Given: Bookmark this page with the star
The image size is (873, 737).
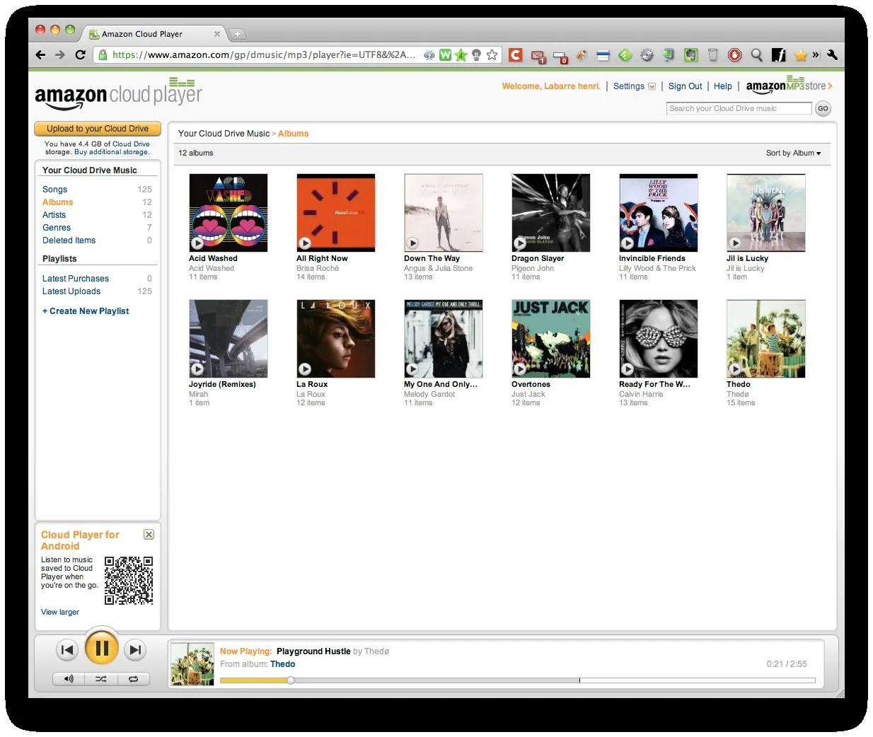Looking at the screenshot, I should pyautogui.click(x=492, y=54).
